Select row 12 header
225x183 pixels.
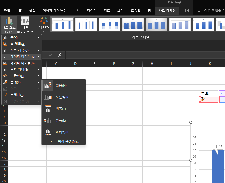[x=4, y=135]
